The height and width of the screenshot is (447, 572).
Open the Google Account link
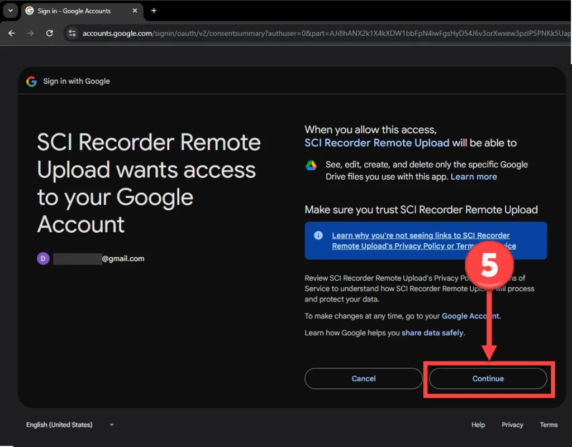(470, 316)
